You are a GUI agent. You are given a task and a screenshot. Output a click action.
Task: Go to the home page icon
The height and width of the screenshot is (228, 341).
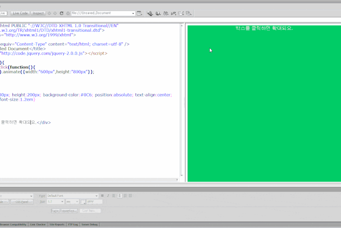(x=68, y=13)
